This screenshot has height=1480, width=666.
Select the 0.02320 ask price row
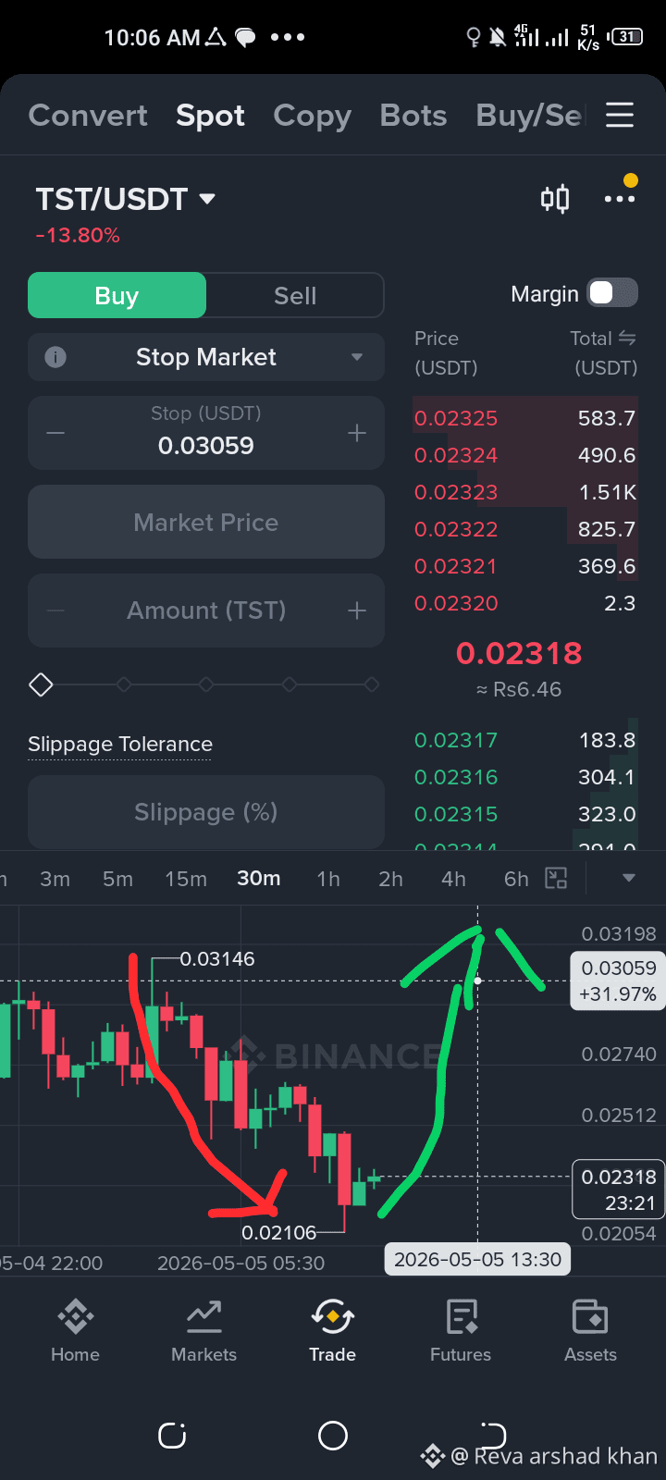click(525, 603)
